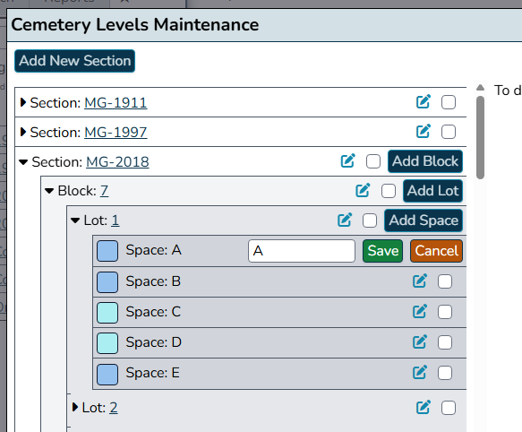
Task: Edit Space B via its pencil icon
Action: [x=420, y=281]
